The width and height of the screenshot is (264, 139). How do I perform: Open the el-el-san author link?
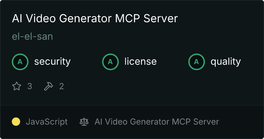pyautogui.click(x=32, y=36)
